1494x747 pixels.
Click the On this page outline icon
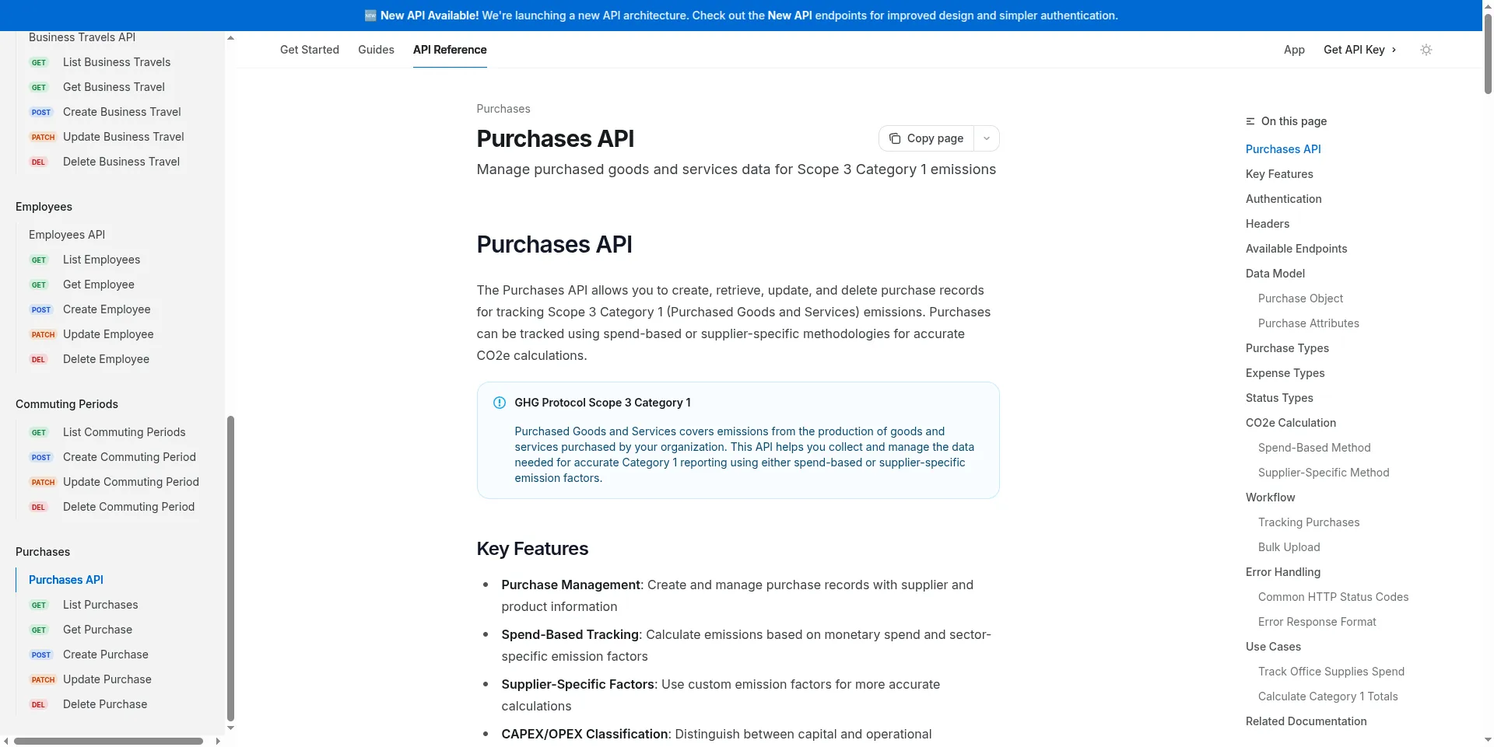pos(1250,121)
